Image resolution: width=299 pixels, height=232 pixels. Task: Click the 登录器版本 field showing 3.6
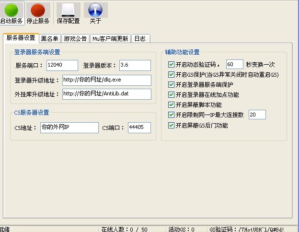point(135,65)
